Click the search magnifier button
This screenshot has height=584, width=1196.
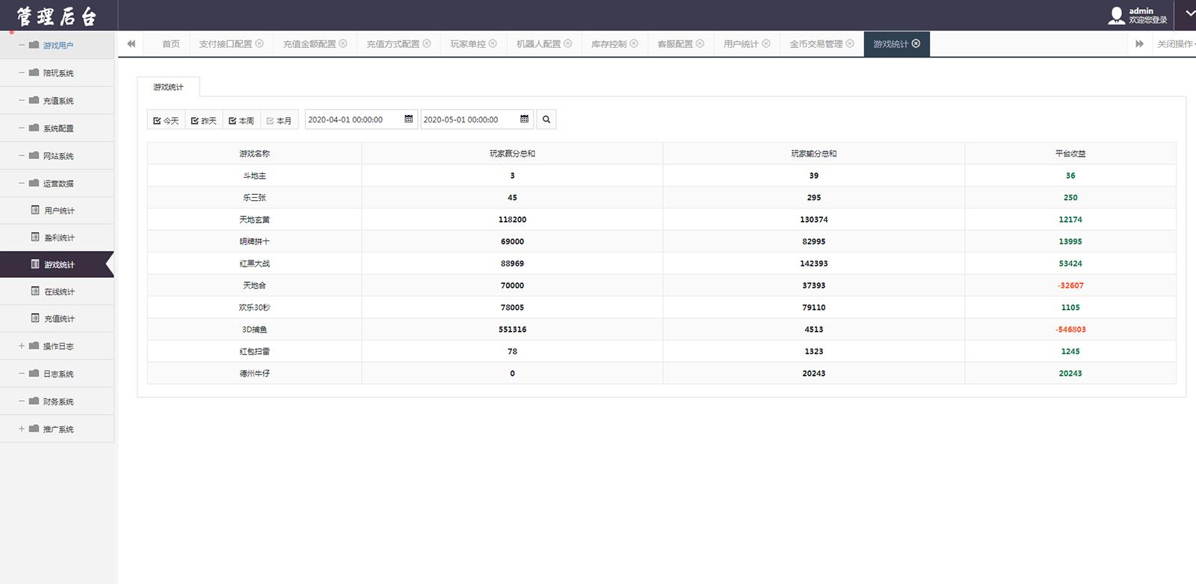coord(546,119)
